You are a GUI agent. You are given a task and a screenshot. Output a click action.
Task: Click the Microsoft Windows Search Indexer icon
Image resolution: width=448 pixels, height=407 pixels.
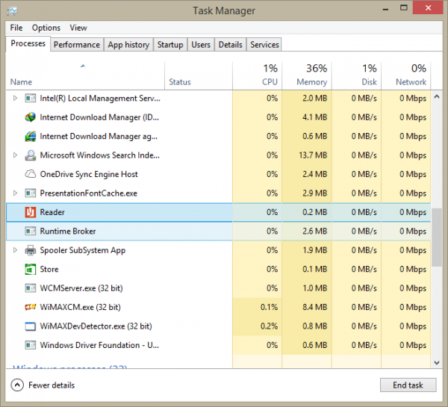pyautogui.click(x=31, y=155)
